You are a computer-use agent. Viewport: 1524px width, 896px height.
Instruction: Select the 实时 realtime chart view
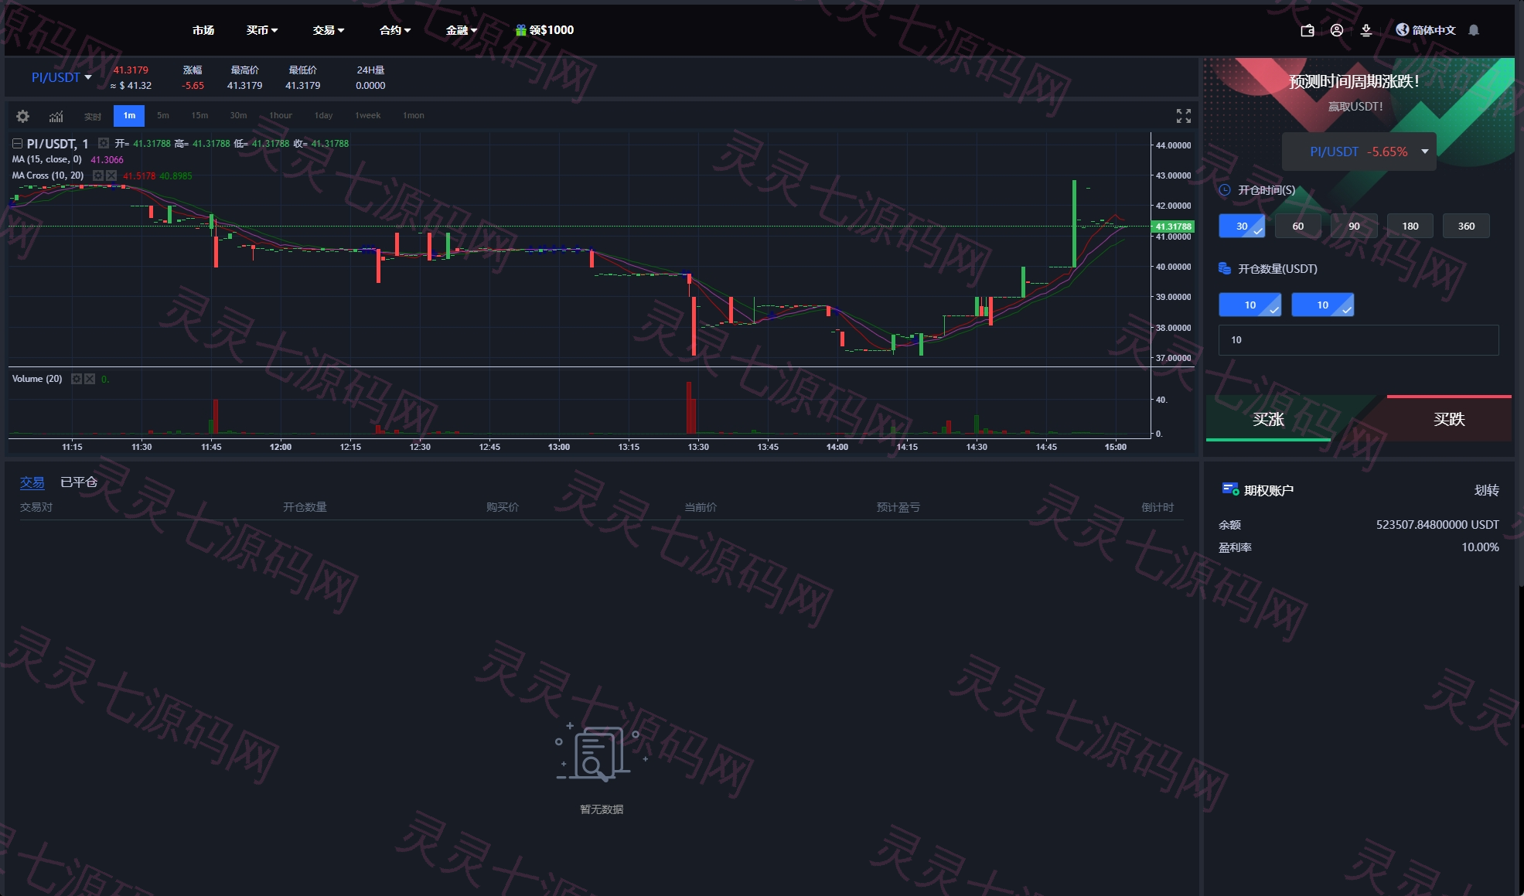(x=93, y=116)
